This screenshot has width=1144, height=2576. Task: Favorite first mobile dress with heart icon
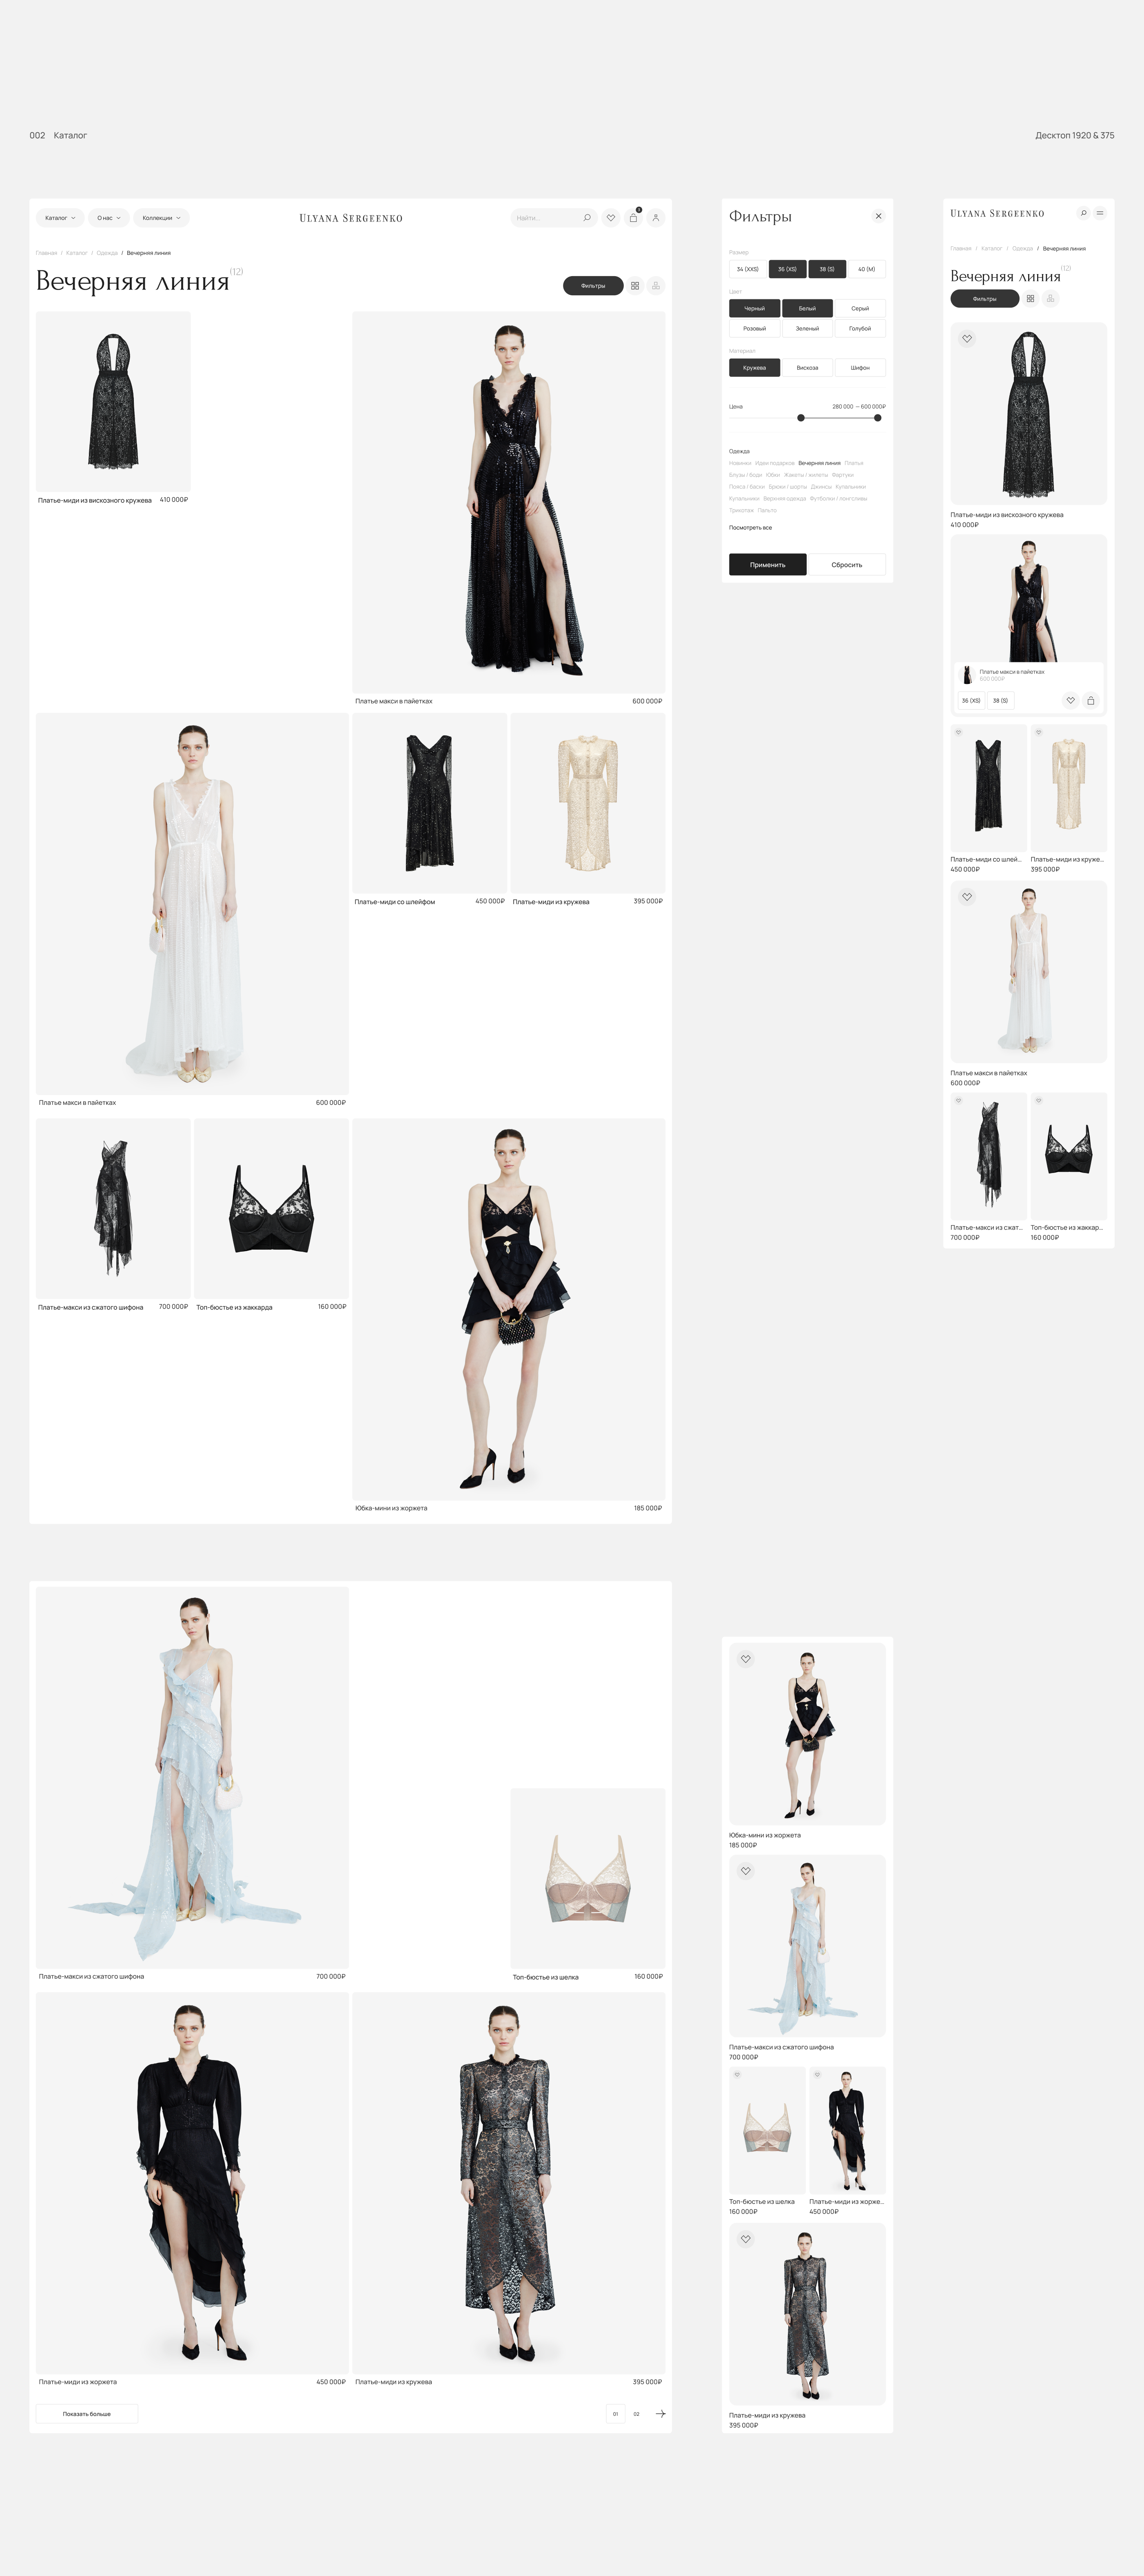pos(967,339)
